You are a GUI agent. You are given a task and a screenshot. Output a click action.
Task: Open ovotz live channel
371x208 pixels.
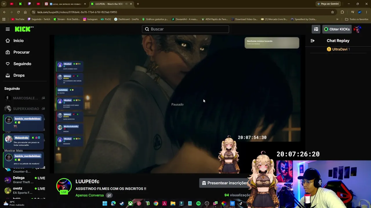[x=25, y=190]
